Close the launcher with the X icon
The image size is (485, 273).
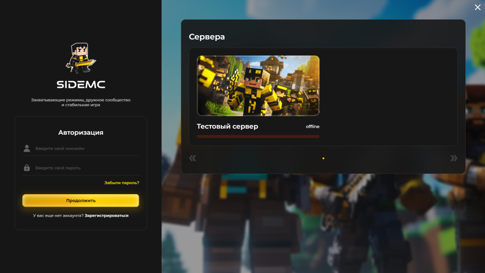point(477,7)
